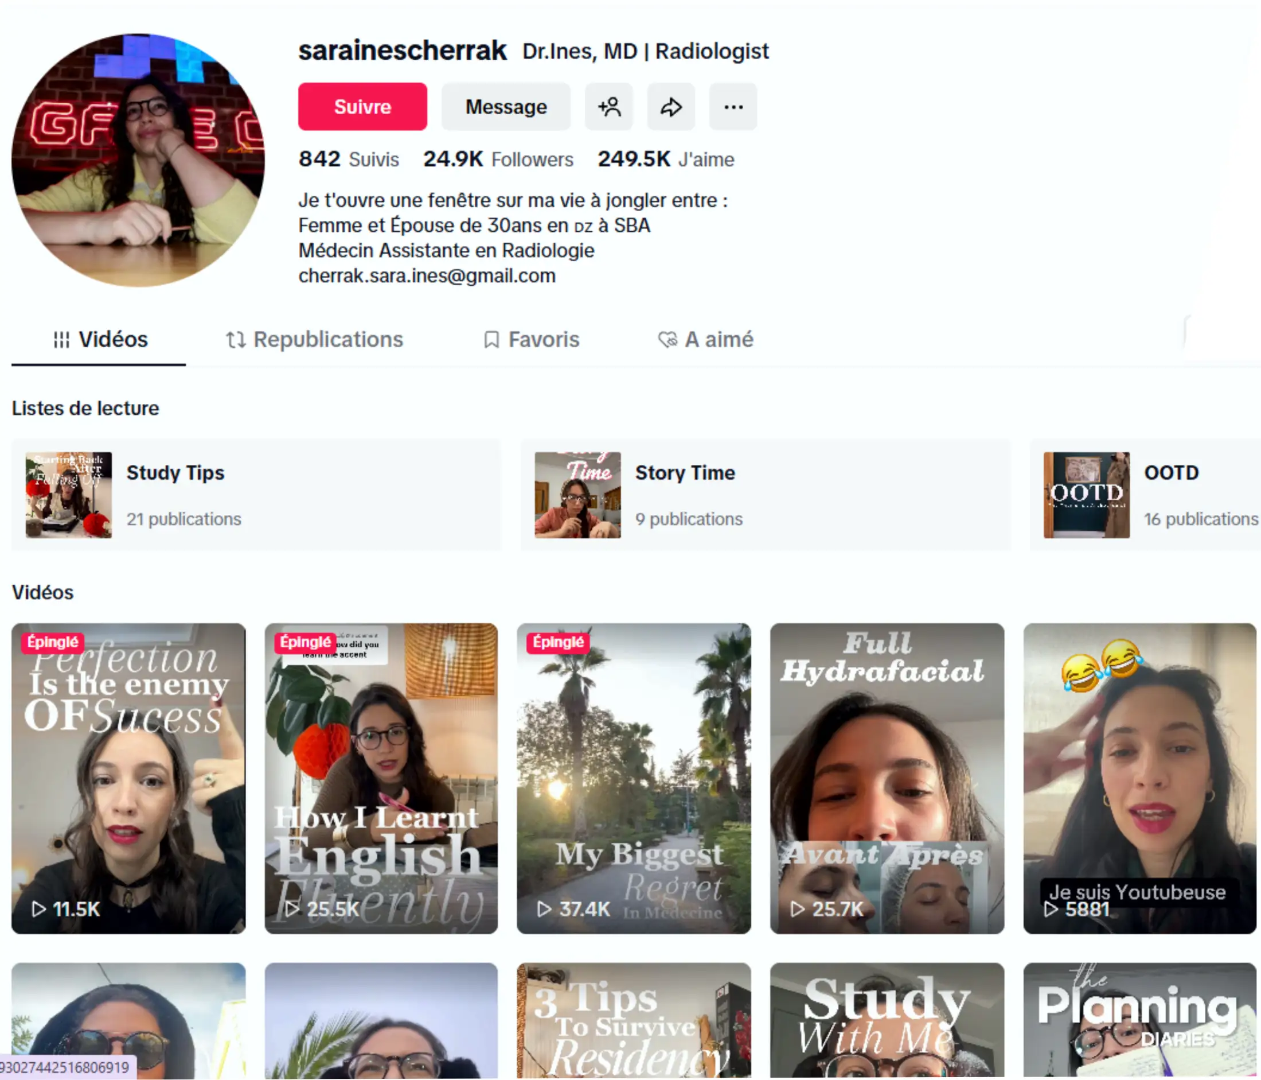The height and width of the screenshot is (1080, 1261).
Task: View the 24.9K Followers list
Action: [498, 159]
